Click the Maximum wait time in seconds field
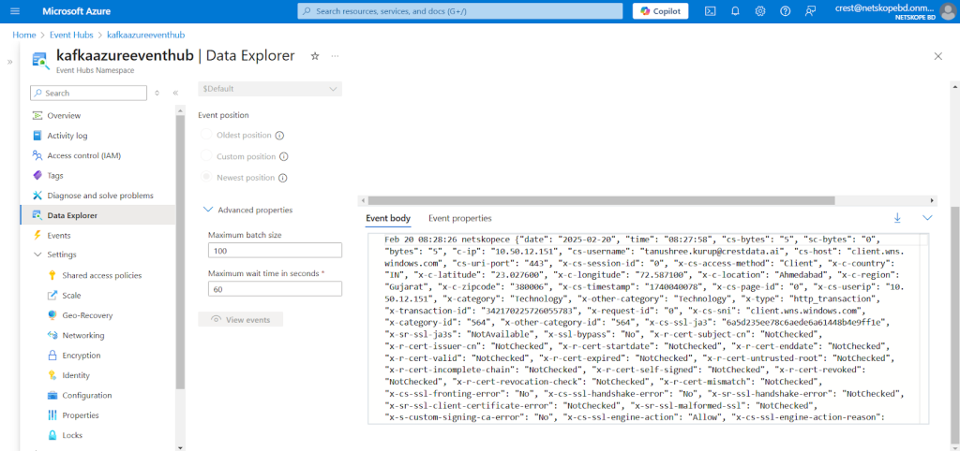Screen dimensions: 960x451 (275, 289)
